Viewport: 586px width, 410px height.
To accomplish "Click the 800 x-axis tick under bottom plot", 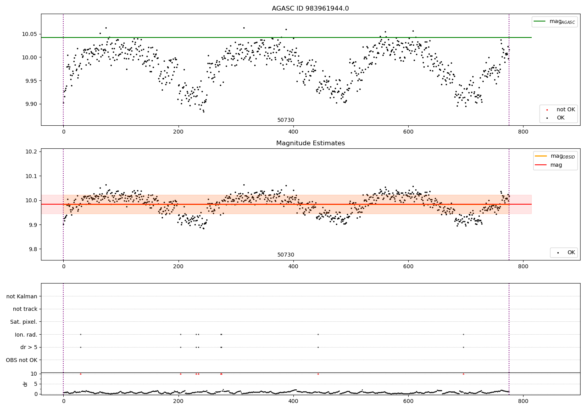I will pos(523,401).
